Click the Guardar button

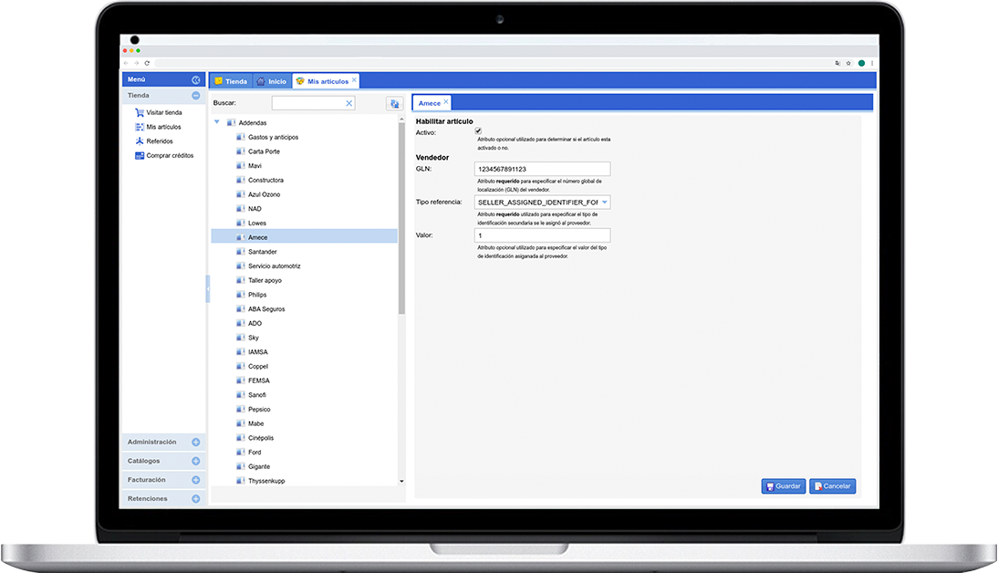tap(783, 486)
